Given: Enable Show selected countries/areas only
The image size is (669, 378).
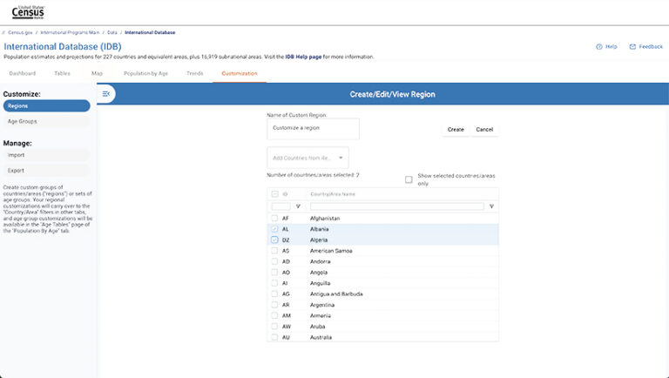Looking at the screenshot, I should pos(409,179).
